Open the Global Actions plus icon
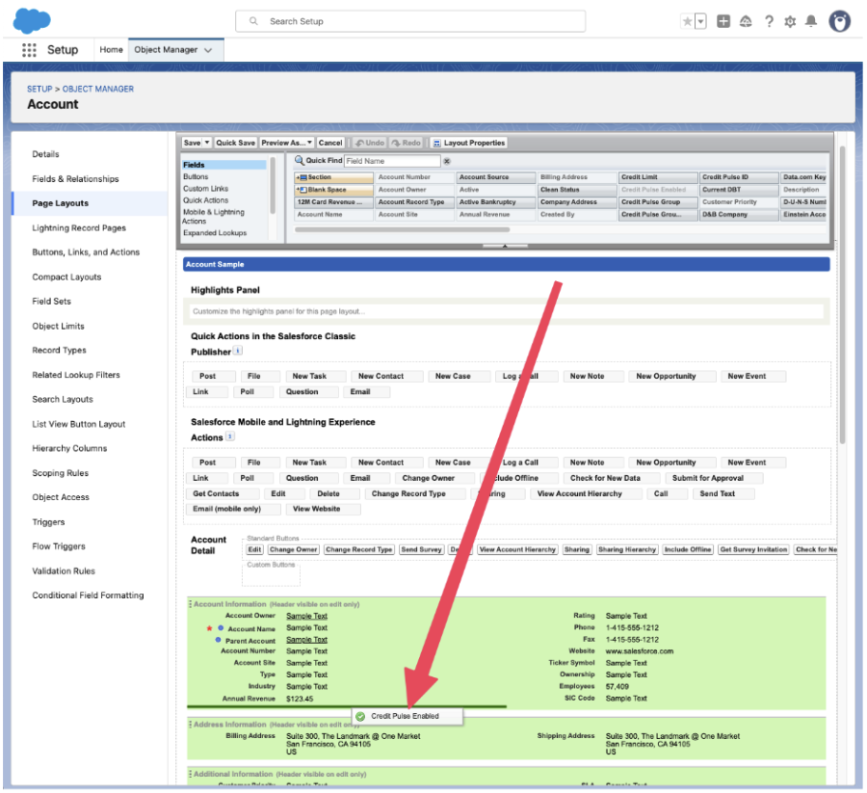Screen dimensions: 867x793 (723, 21)
